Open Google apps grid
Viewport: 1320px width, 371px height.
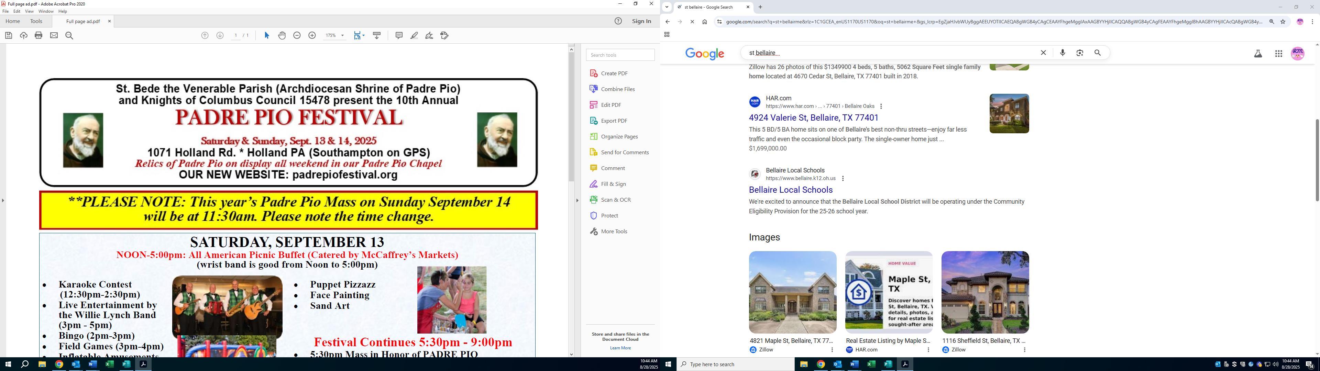(1278, 54)
